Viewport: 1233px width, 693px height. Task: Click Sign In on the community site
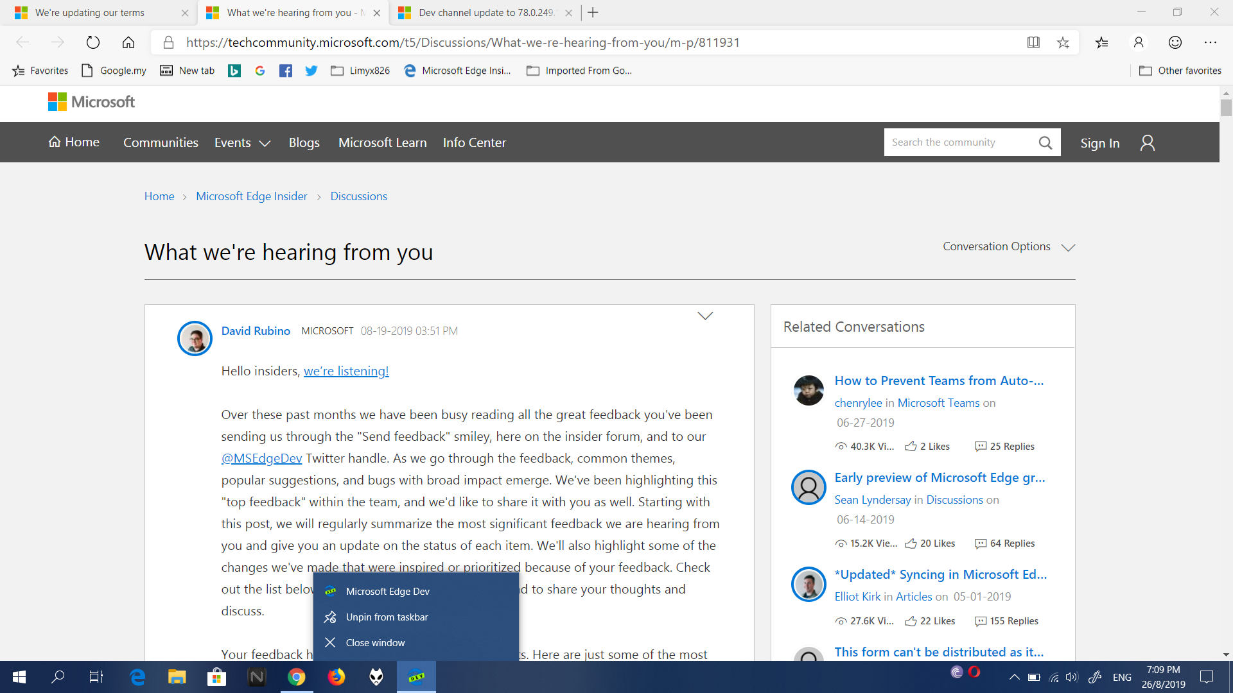[1099, 142]
